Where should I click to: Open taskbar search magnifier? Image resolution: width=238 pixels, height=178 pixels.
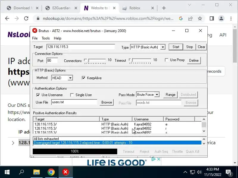21,172
